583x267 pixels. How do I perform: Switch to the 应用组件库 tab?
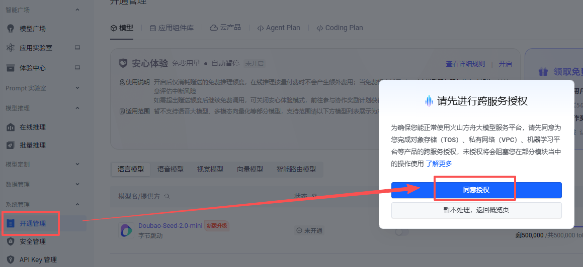point(172,28)
